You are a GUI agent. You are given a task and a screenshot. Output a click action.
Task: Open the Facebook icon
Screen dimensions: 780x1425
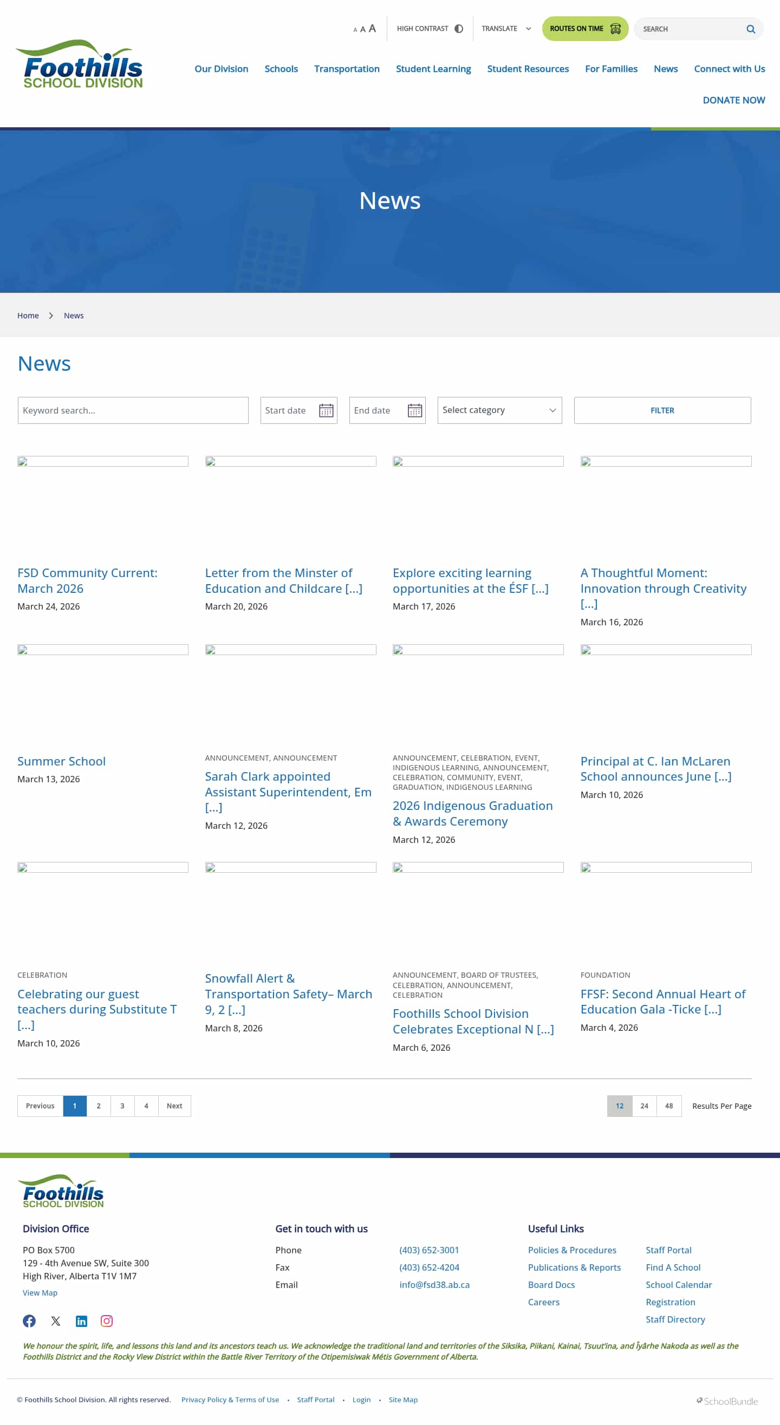pos(29,1321)
